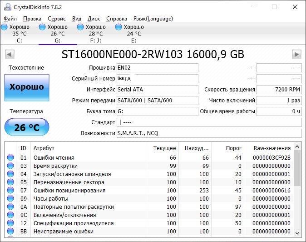Click the Атрибут column header
This screenshot has height=242, width=306.
click(x=88, y=148)
